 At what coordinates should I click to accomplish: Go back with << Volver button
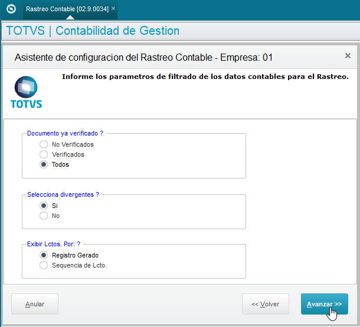tap(266, 304)
